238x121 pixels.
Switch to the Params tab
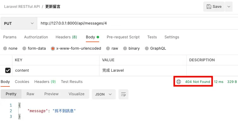pyautogui.click(x=10, y=37)
